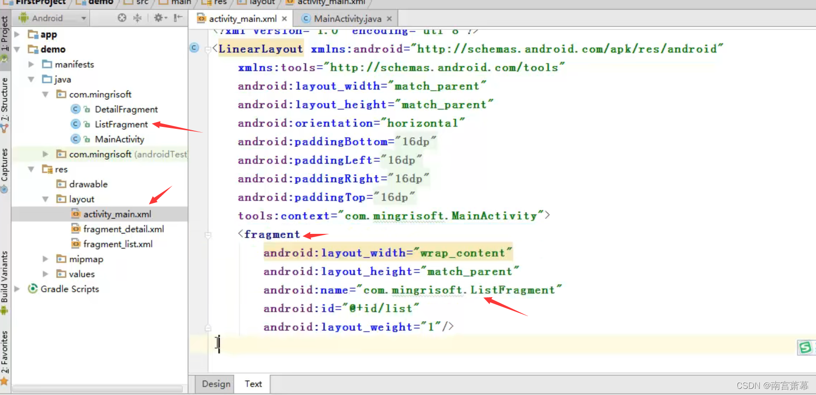Viewport: 816px width, 395px height.
Task: Select fragment_detail.xml file
Action: [x=124, y=229]
